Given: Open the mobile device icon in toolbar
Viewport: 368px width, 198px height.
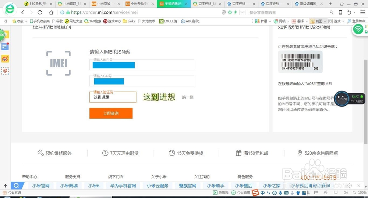Looking at the screenshot, I should tap(340, 12).
